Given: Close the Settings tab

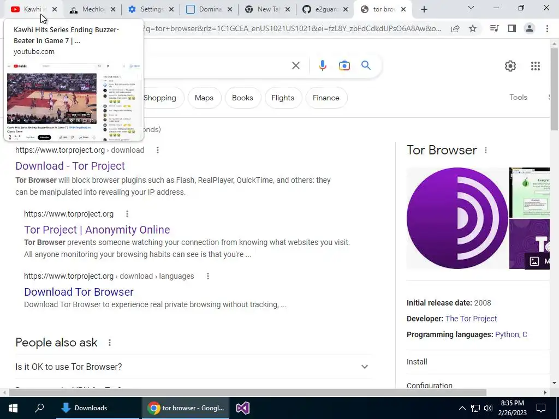Looking at the screenshot, I should coord(171,10).
